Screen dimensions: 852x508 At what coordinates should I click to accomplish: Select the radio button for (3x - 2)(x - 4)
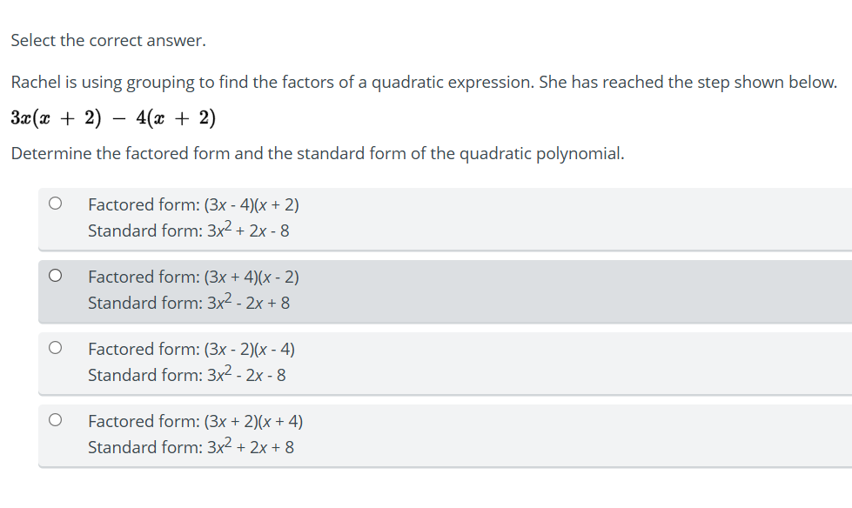coord(55,346)
